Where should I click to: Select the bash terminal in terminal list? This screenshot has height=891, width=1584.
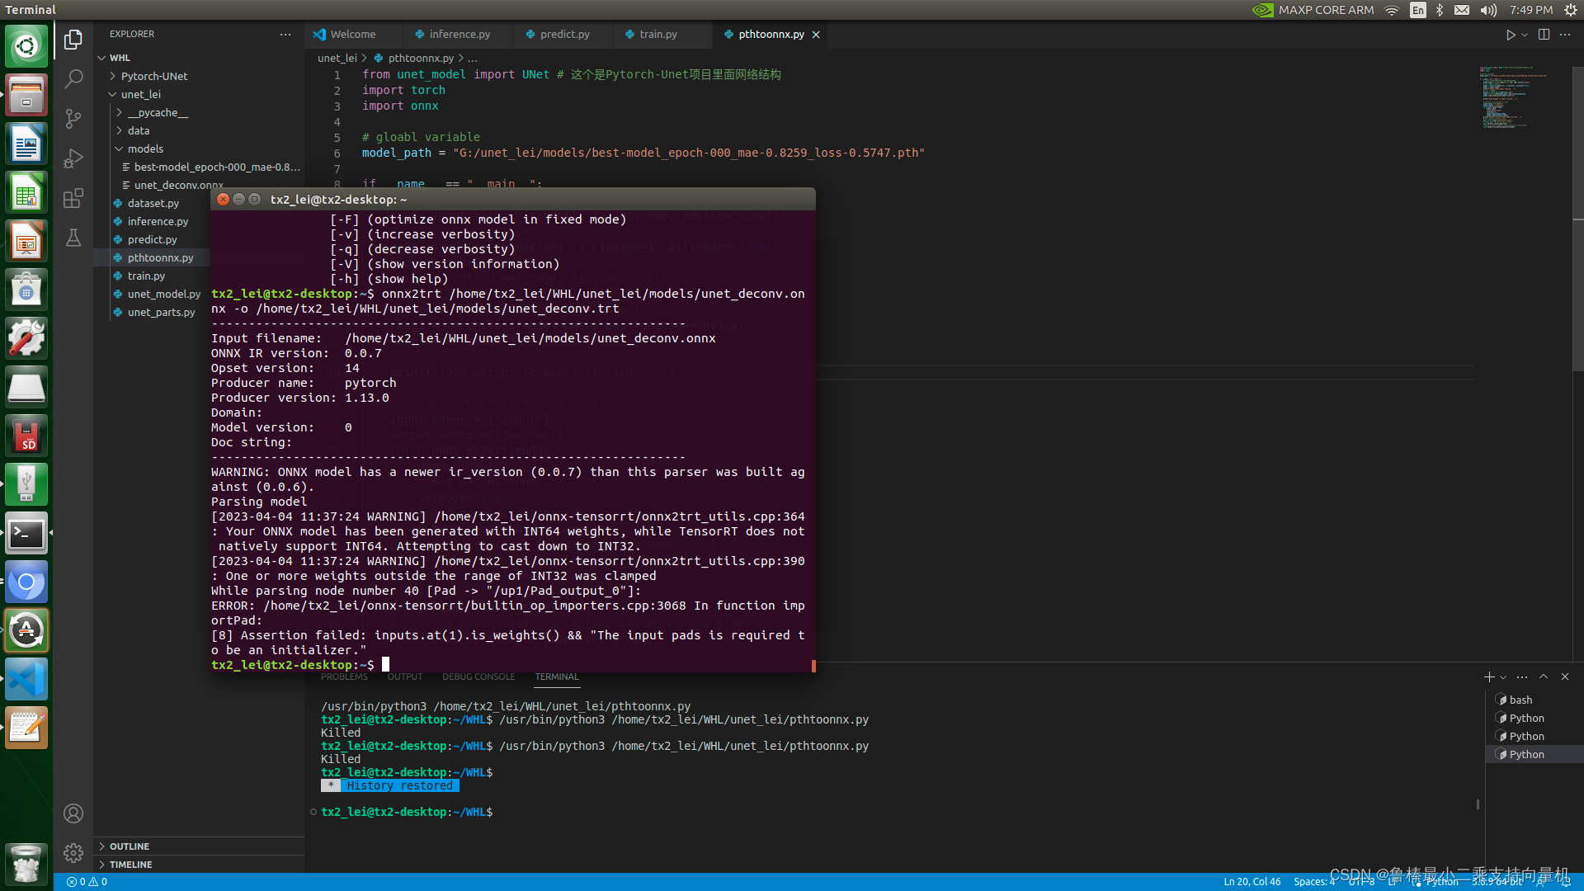coord(1520,700)
